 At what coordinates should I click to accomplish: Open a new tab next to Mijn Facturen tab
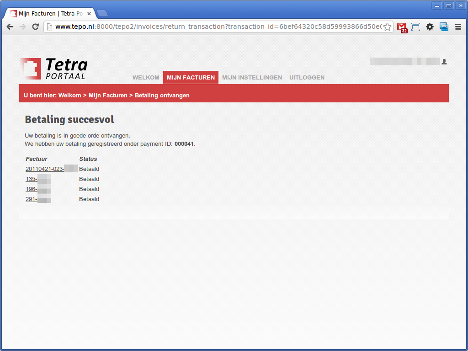[102, 13]
